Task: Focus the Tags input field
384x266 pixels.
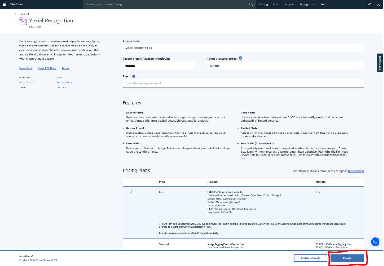Action: point(243,83)
